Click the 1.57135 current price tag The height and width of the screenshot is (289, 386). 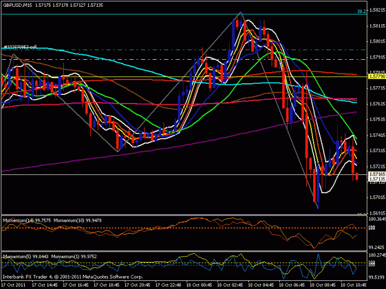[x=377, y=179]
